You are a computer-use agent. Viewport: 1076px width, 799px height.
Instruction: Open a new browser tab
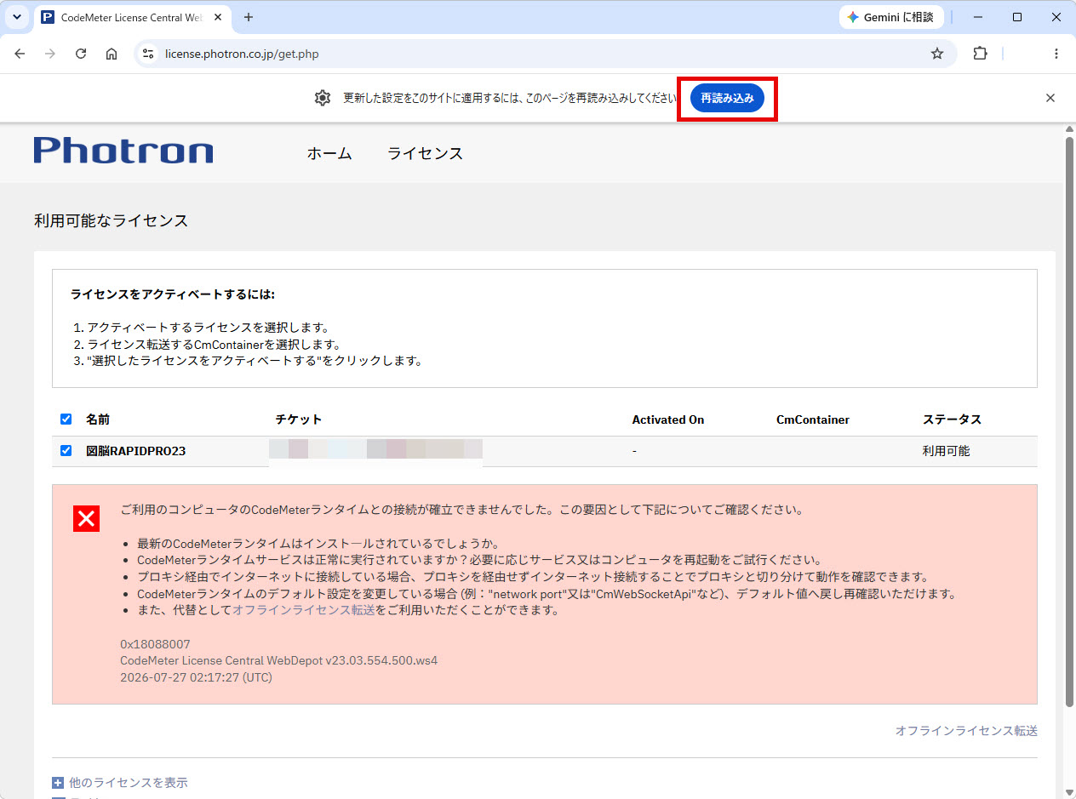[x=249, y=17]
